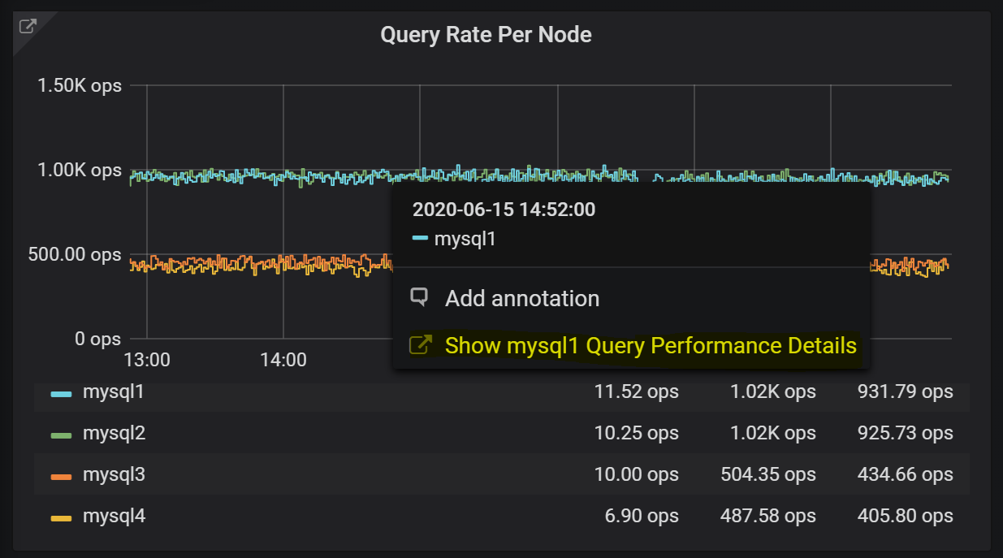Image resolution: width=1003 pixels, height=558 pixels.
Task: Select Add annotation from the context menu
Action: [x=522, y=297]
